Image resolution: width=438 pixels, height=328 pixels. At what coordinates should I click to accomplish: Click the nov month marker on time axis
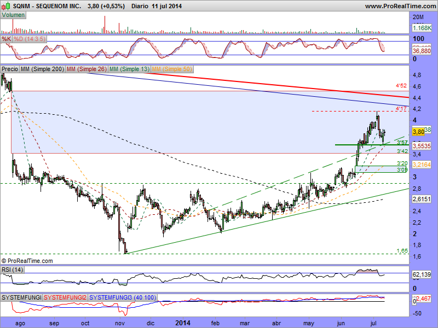point(119,323)
